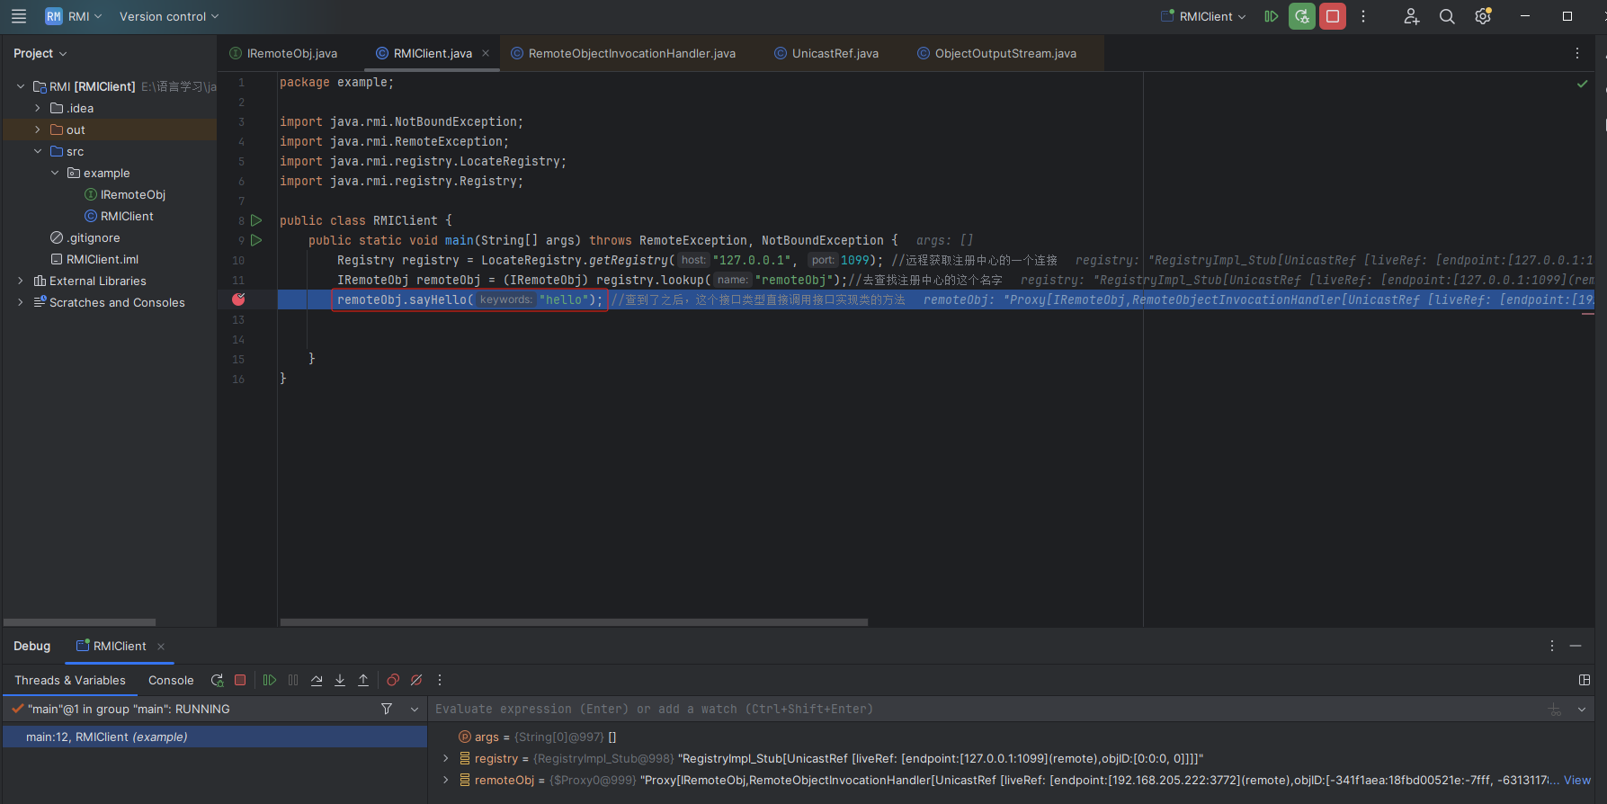Click View link for remoteObj value
This screenshot has width=1607, height=804.
tap(1577, 780)
